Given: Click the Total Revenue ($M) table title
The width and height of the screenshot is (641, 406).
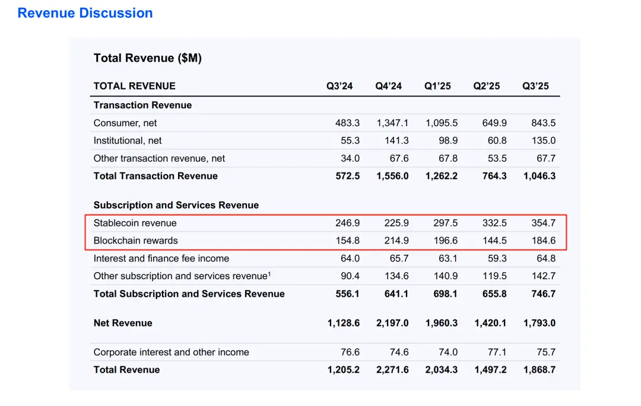Looking at the screenshot, I should pyautogui.click(x=147, y=58).
